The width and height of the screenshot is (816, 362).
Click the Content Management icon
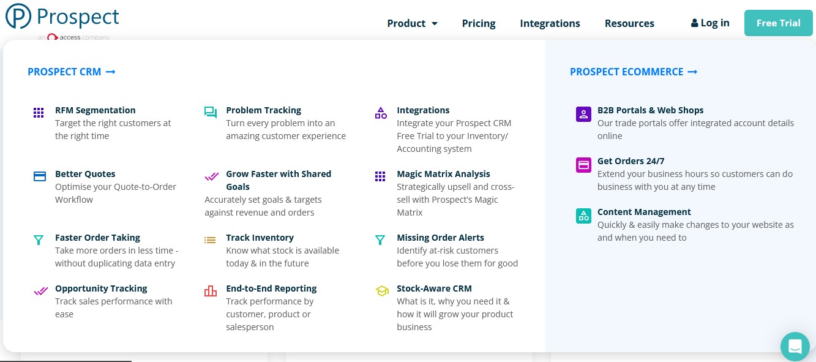(x=583, y=216)
